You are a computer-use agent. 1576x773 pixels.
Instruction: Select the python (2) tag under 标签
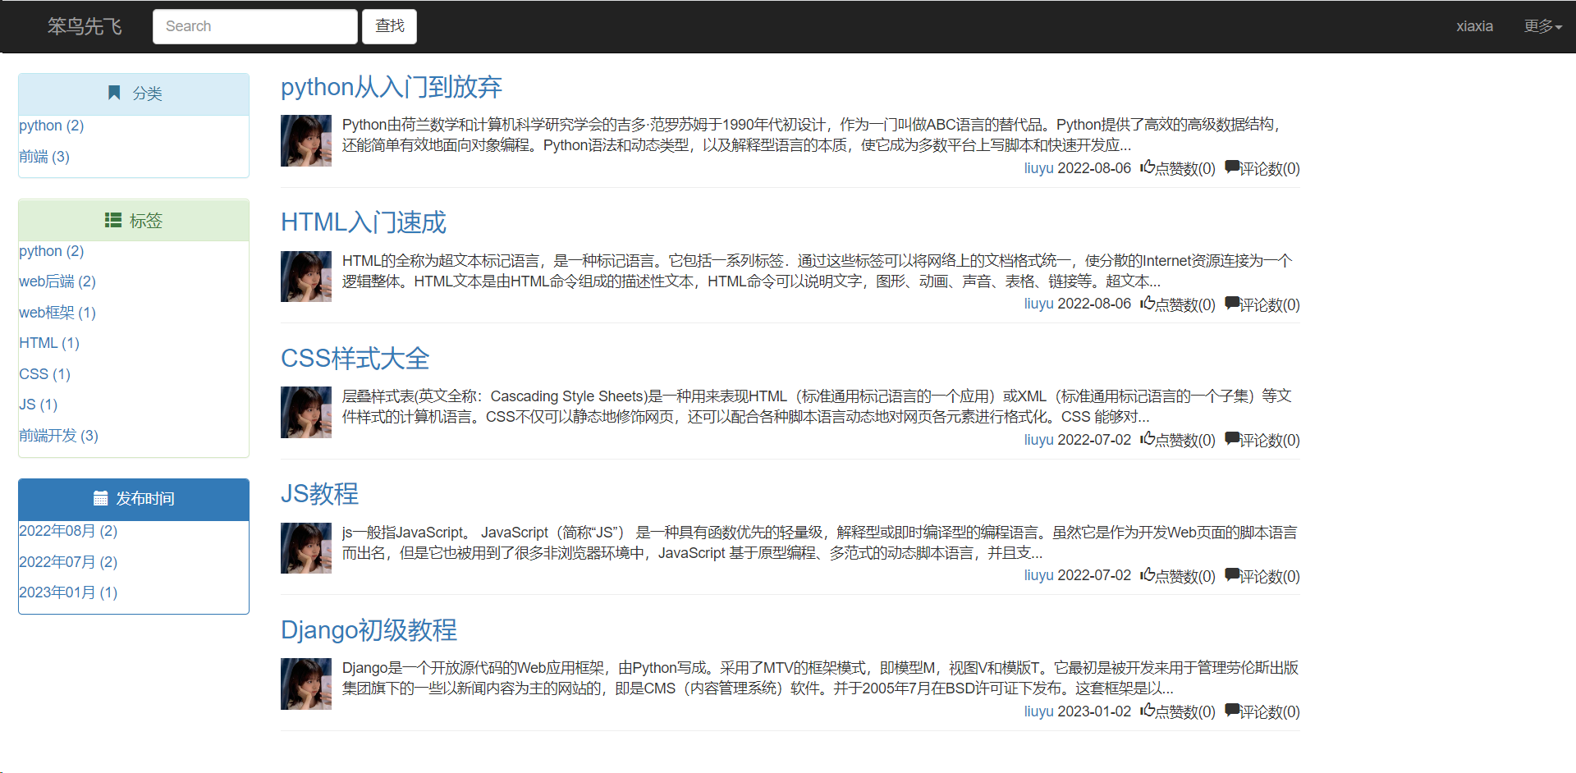52,251
